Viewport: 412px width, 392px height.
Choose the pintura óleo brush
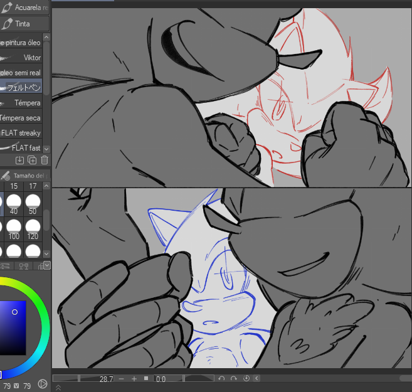click(x=21, y=42)
